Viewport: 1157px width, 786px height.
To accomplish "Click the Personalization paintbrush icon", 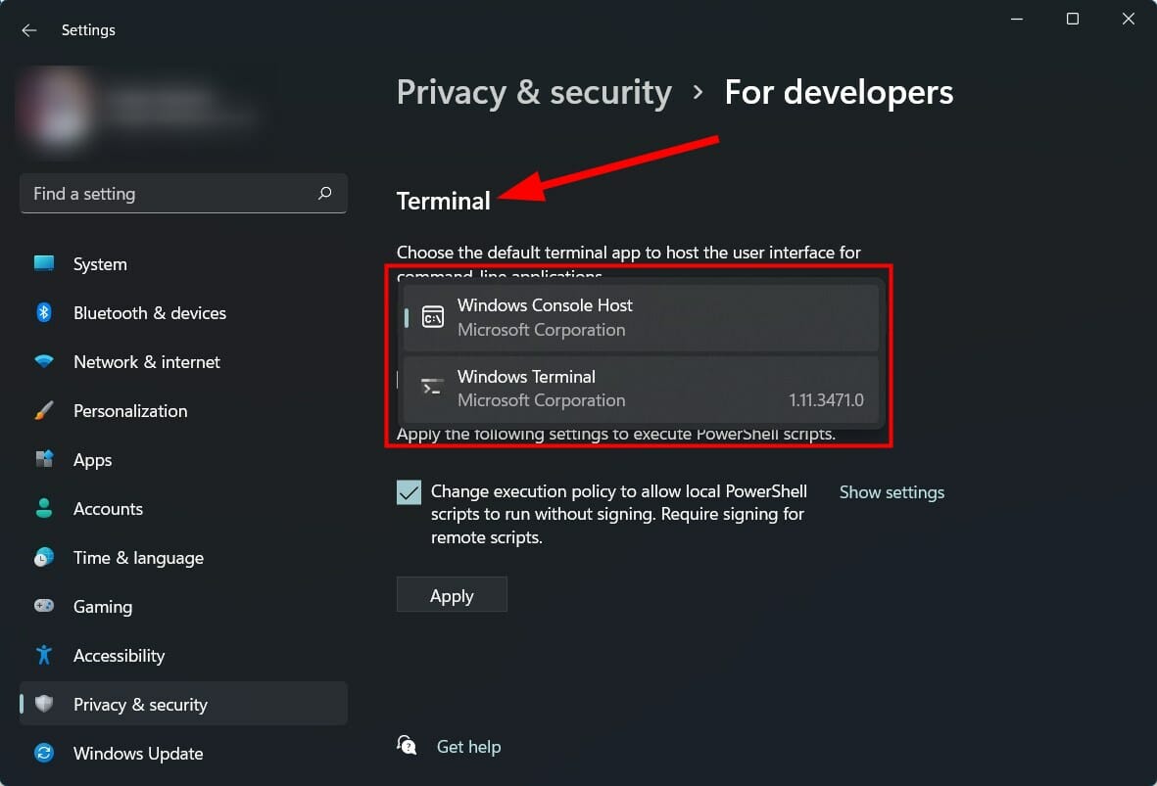I will click(x=44, y=411).
